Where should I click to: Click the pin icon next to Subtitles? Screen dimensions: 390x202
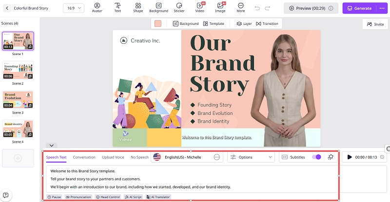tap(331, 157)
